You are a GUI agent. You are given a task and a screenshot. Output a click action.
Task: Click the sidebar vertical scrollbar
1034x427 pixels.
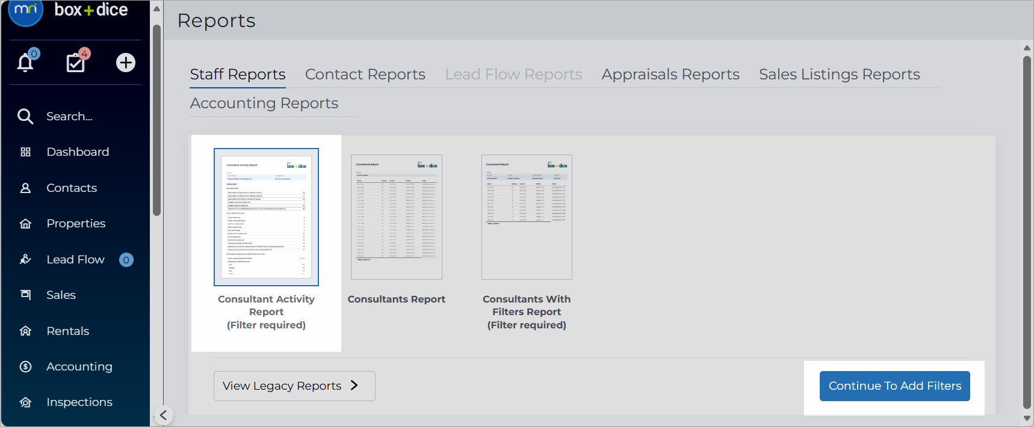tap(157, 120)
